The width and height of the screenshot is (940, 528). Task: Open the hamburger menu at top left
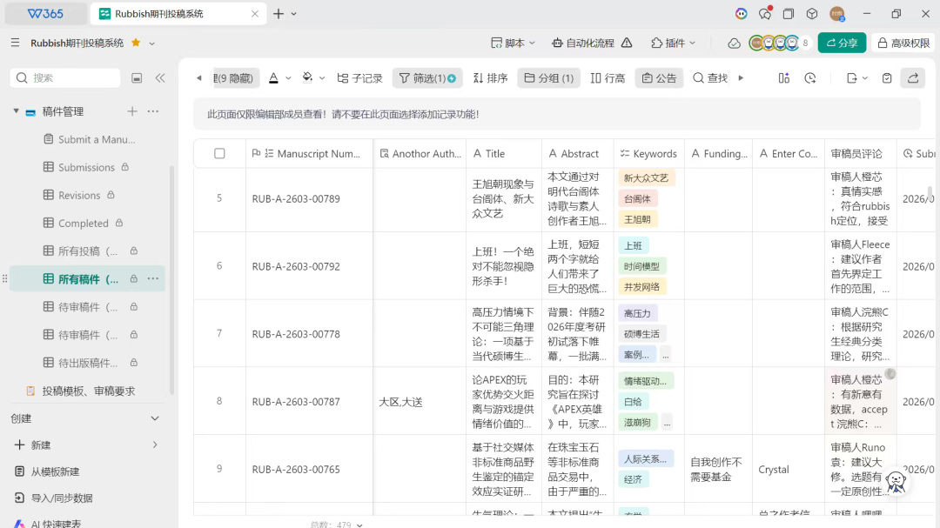coord(16,43)
